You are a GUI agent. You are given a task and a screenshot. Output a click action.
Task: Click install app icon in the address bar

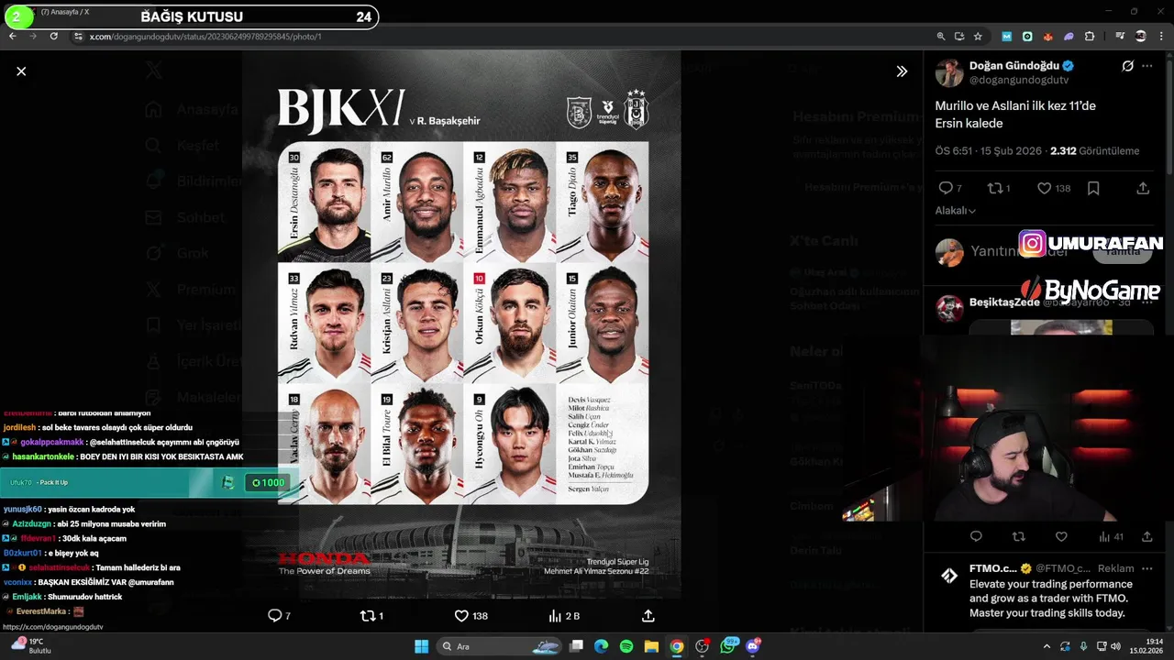pos(959,37)
